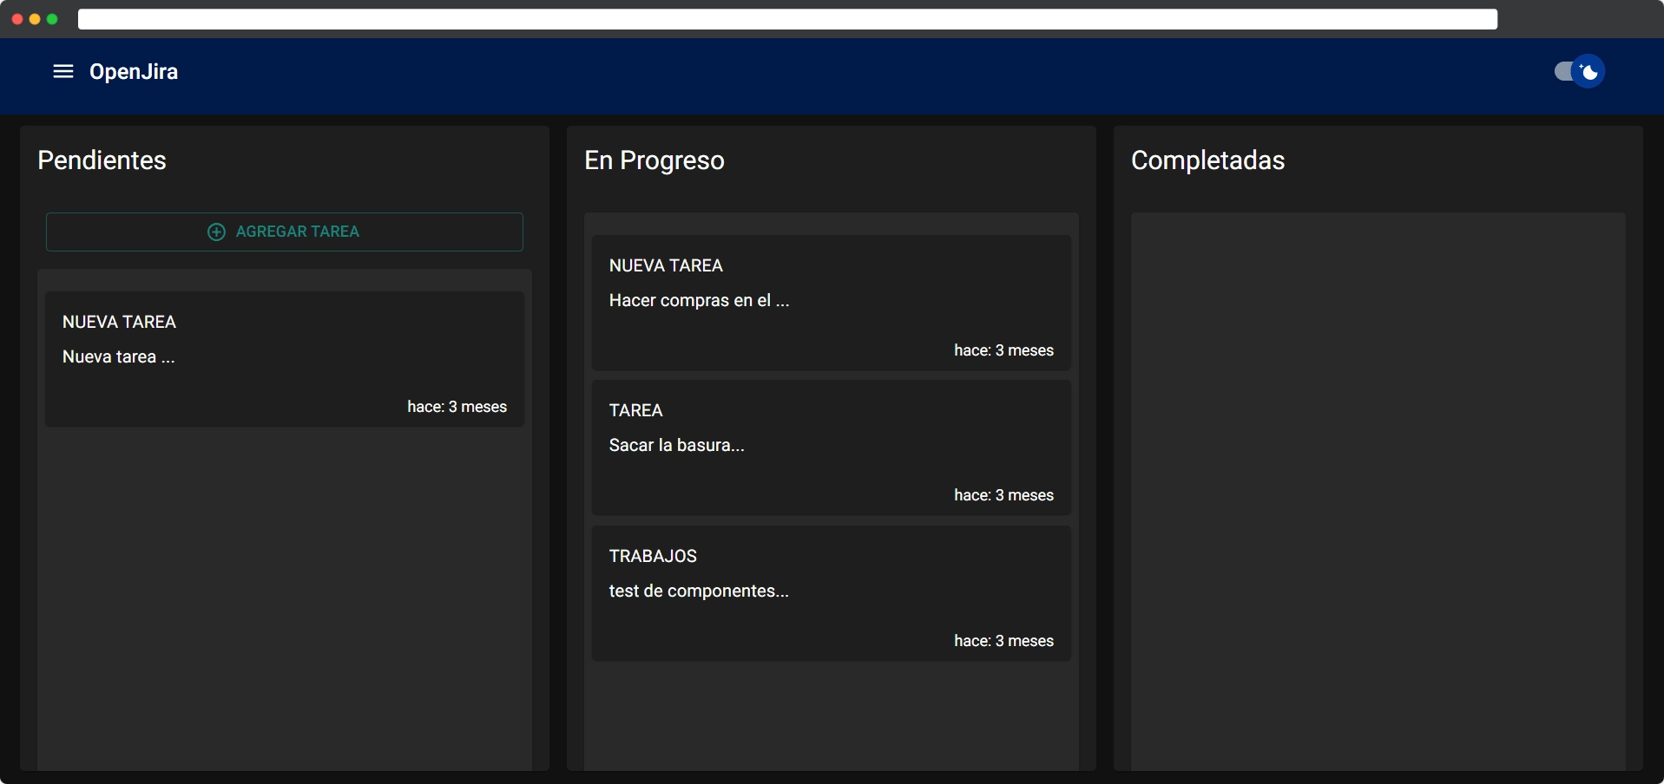Click the NUEVA TAREA title in En Progreso
The width and height of the screenshot is (1664, 784).
665,265
